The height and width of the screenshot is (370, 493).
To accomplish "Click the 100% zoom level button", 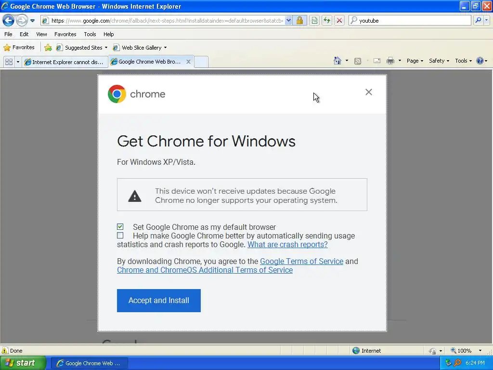I will pyautogui.click(x=461, y=351).
